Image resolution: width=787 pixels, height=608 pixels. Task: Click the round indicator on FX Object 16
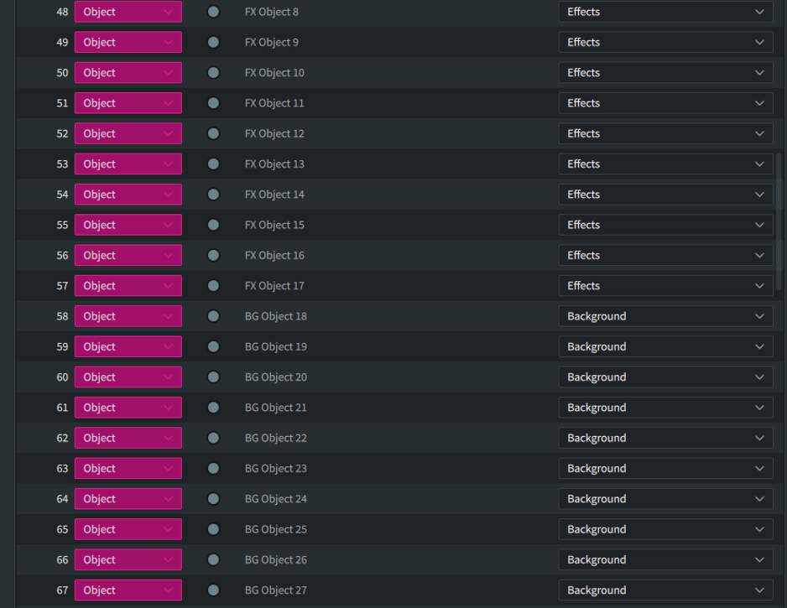(213, 255)
